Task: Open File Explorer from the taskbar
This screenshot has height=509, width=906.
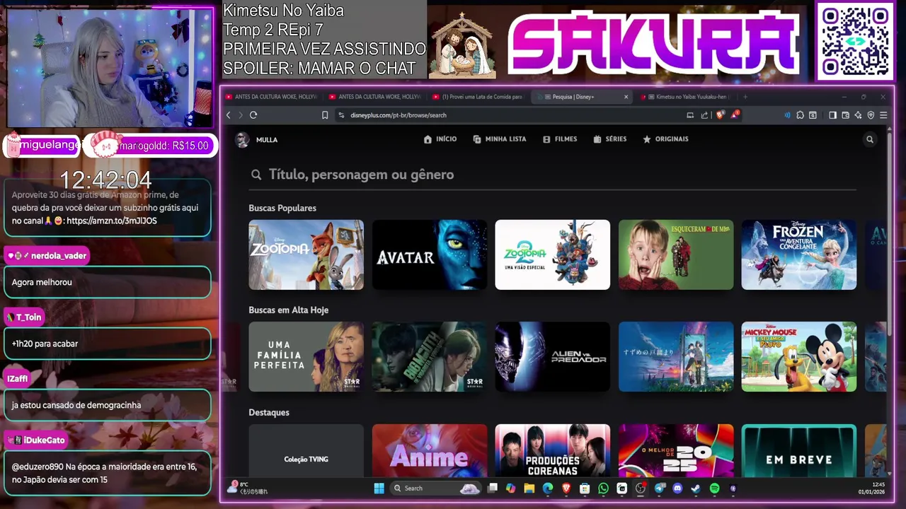Action: point(529,488)
